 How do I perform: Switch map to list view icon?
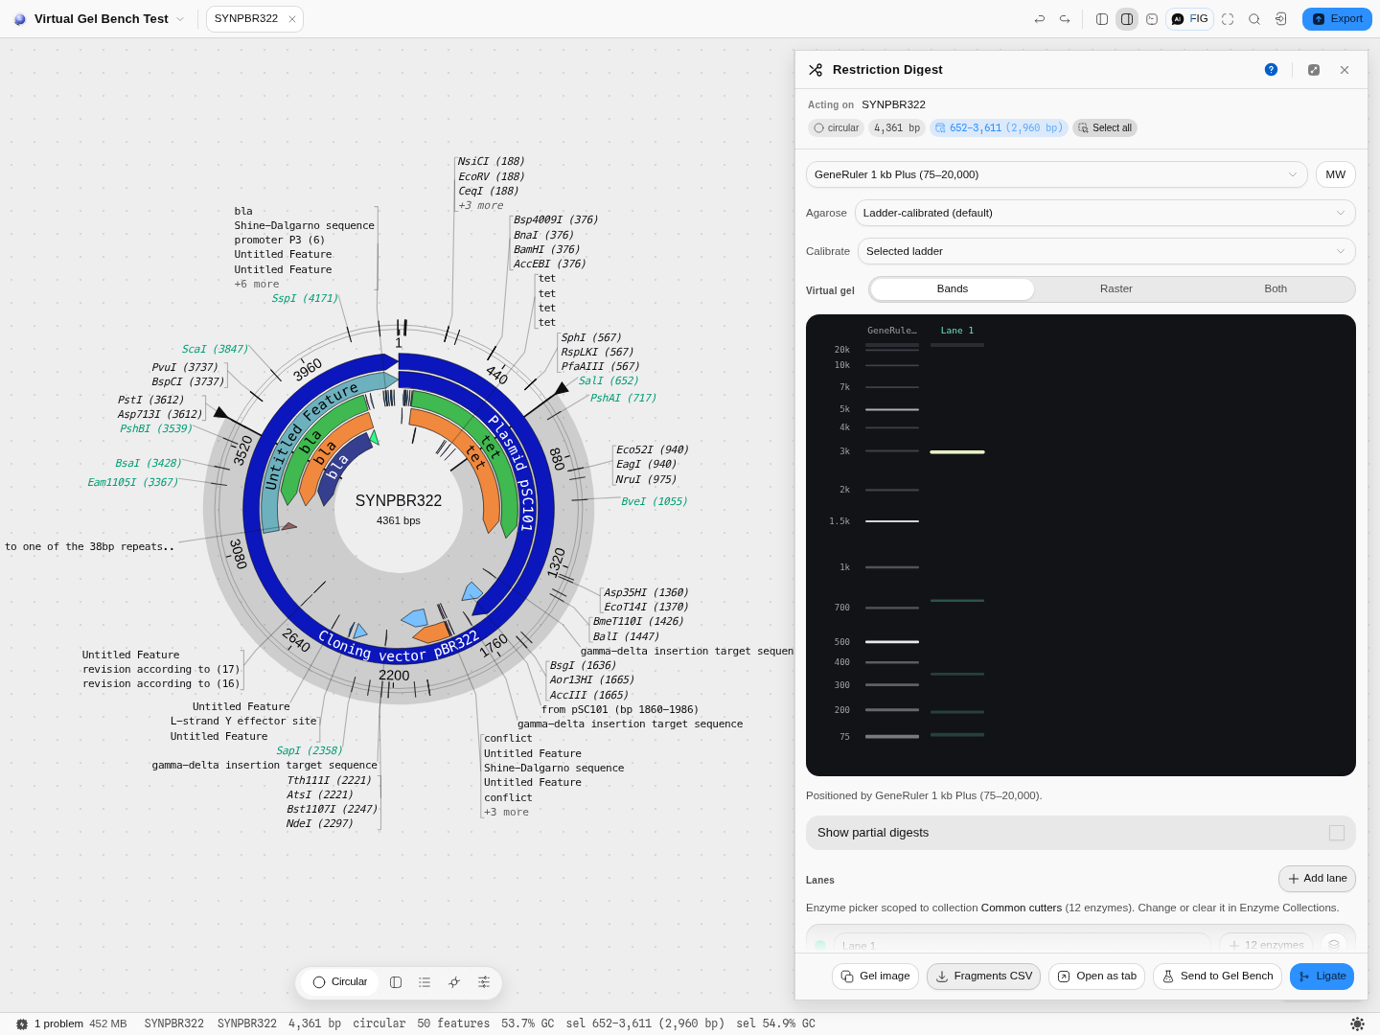coord(425,982)
